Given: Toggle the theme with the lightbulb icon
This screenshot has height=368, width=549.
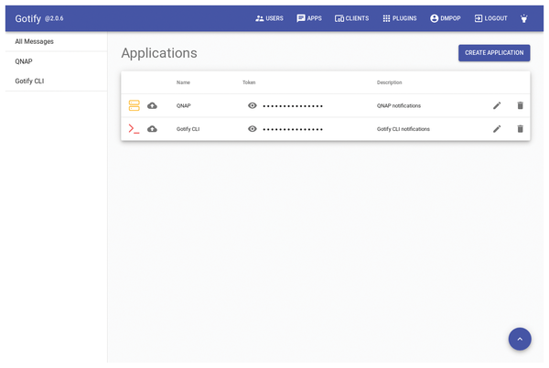Looking at the screenshot, I should [523, 18].
